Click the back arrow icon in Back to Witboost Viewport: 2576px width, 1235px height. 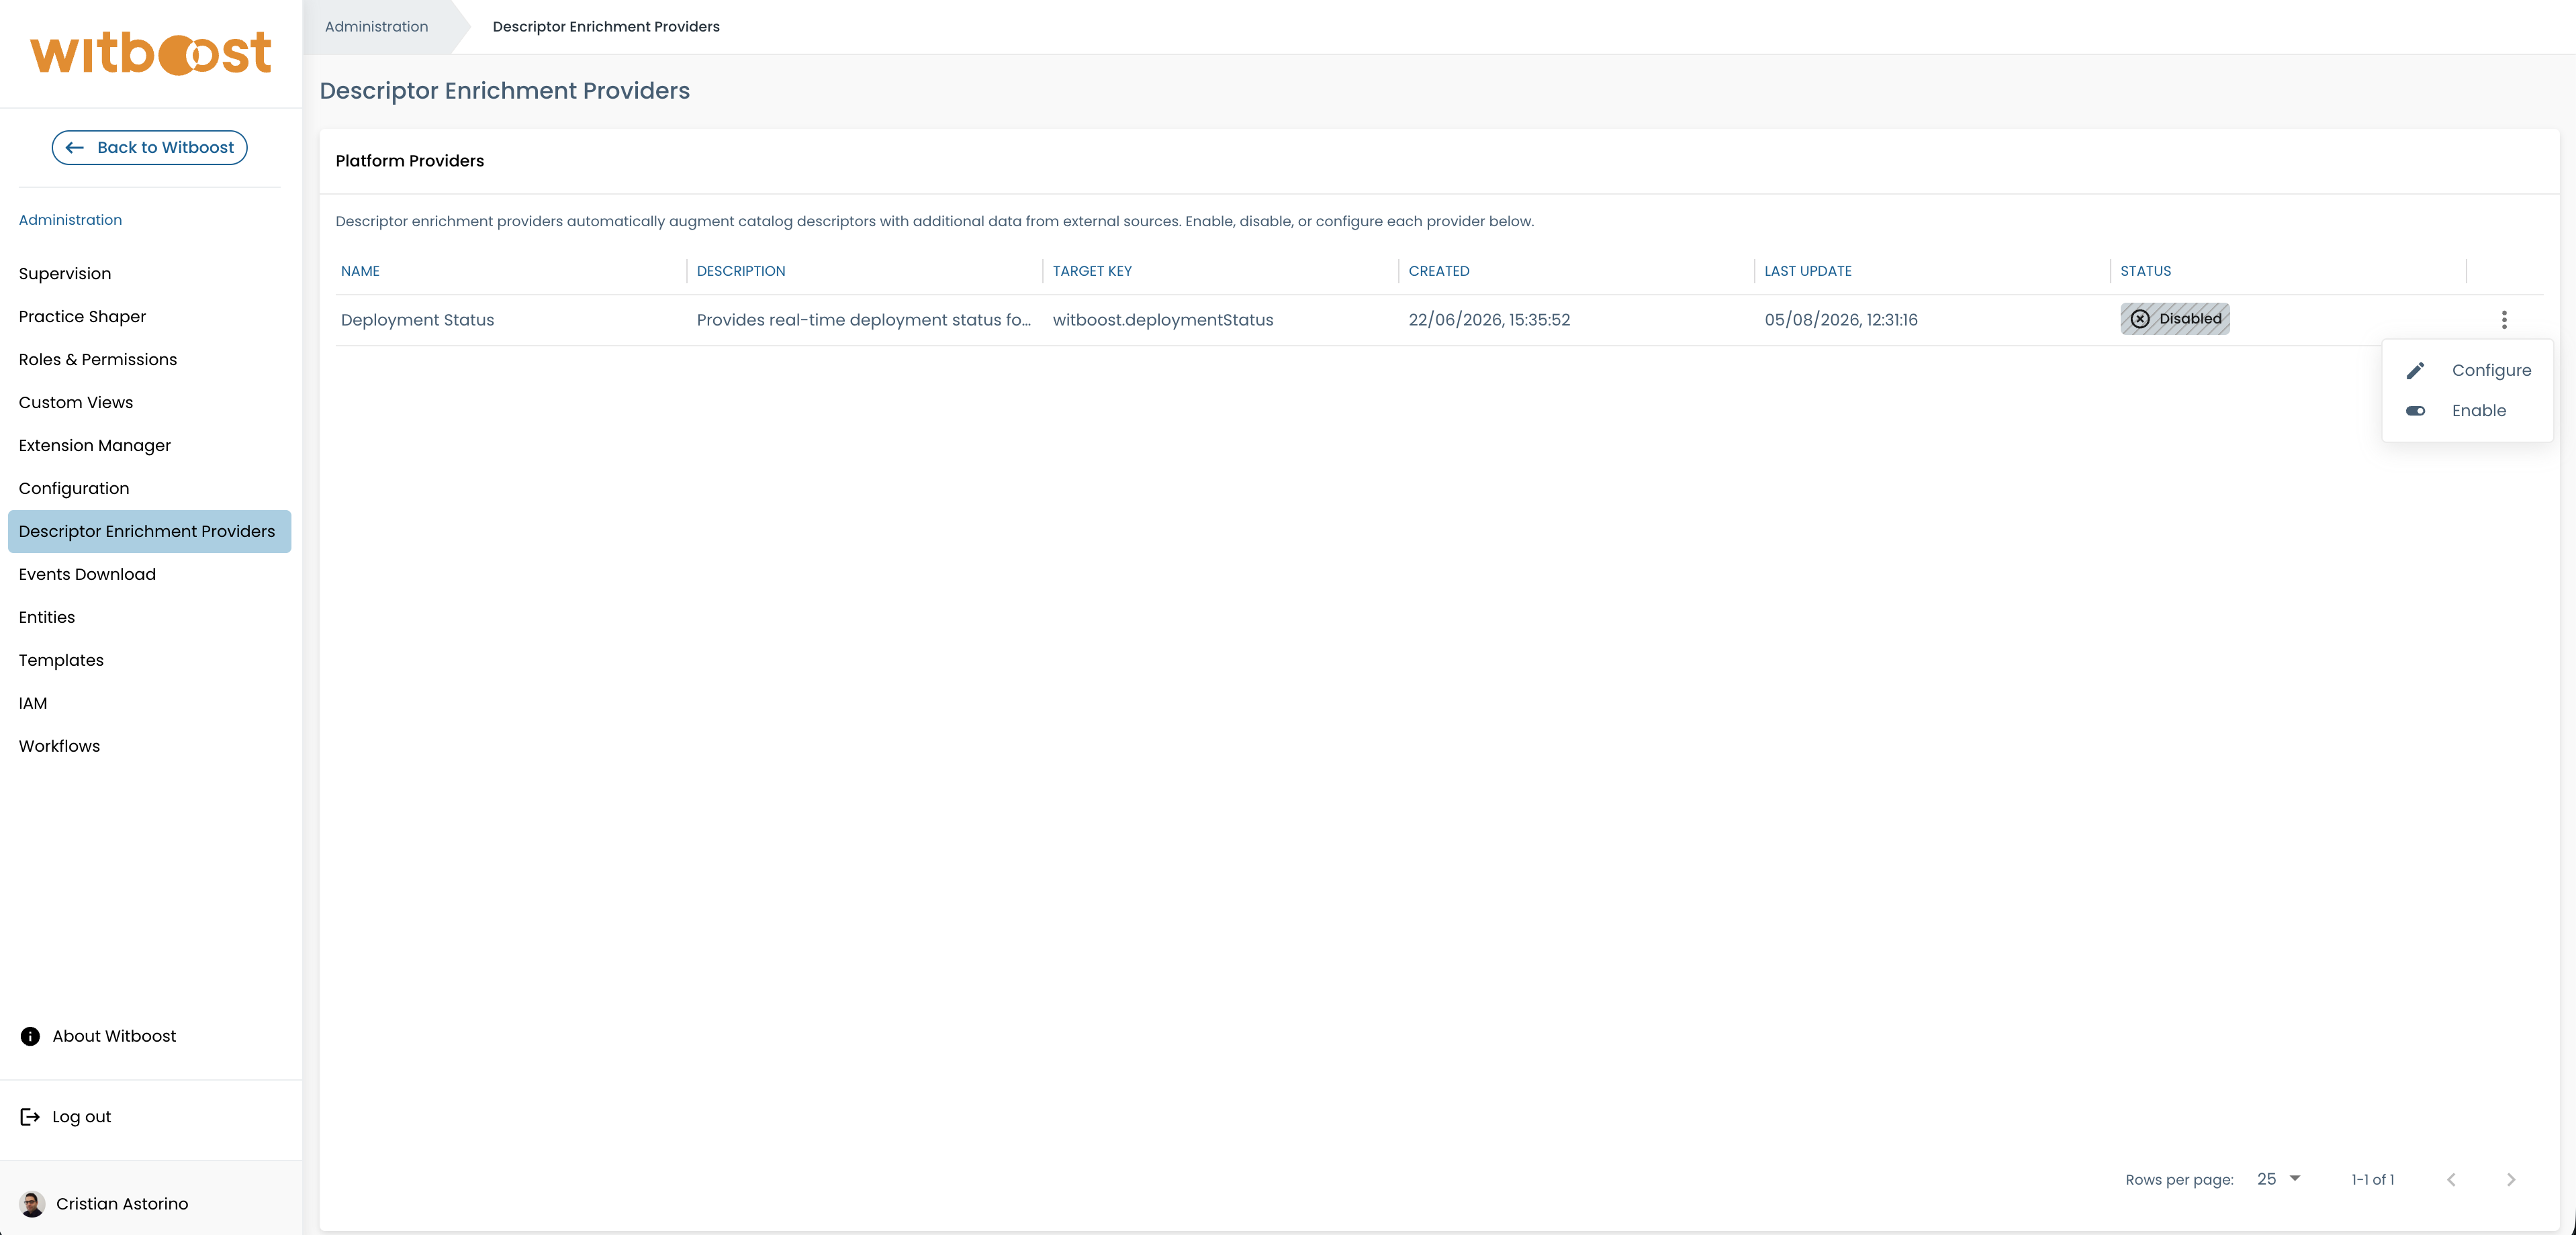pyautogui.click(x=74, y=148)
